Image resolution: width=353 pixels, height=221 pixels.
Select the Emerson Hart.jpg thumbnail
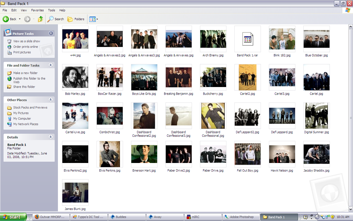point(144,154)
